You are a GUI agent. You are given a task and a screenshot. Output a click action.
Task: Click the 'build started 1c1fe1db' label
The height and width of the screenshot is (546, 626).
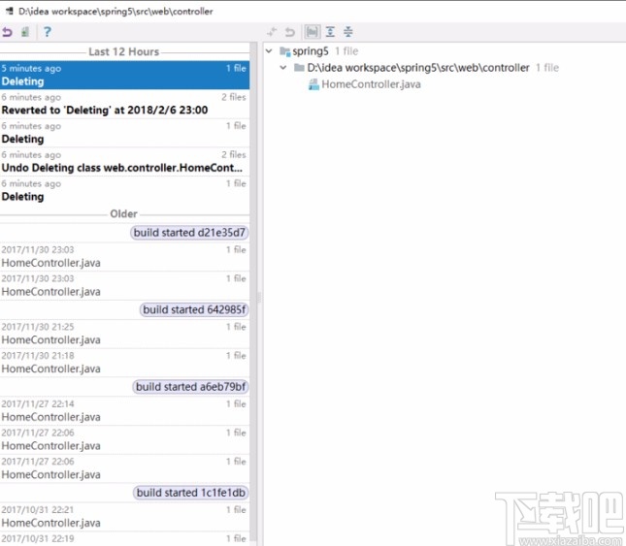coord(190,493)
